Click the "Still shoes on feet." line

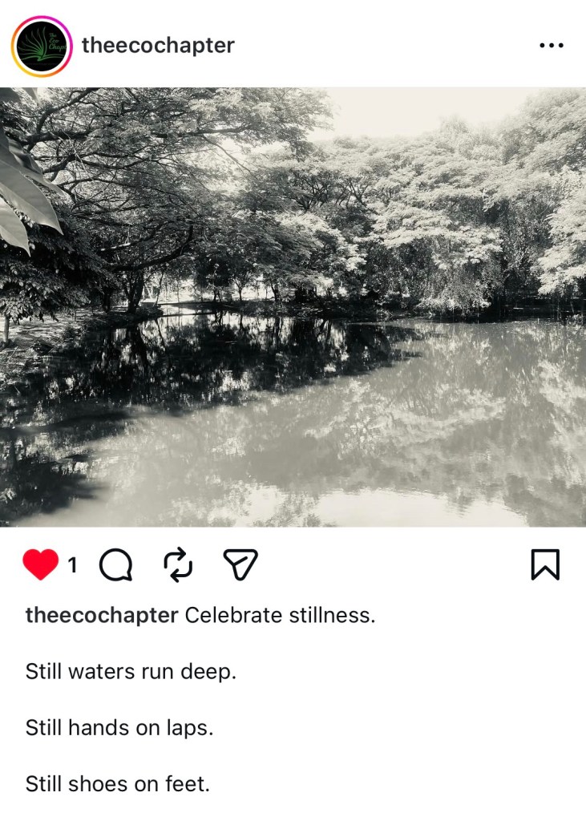(118, 784)
